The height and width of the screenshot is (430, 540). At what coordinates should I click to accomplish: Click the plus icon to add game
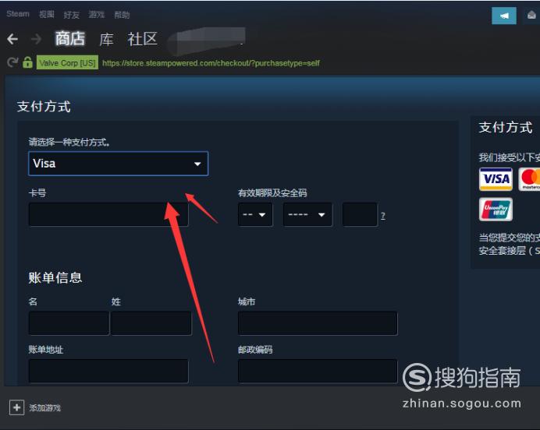click(16, 407)
